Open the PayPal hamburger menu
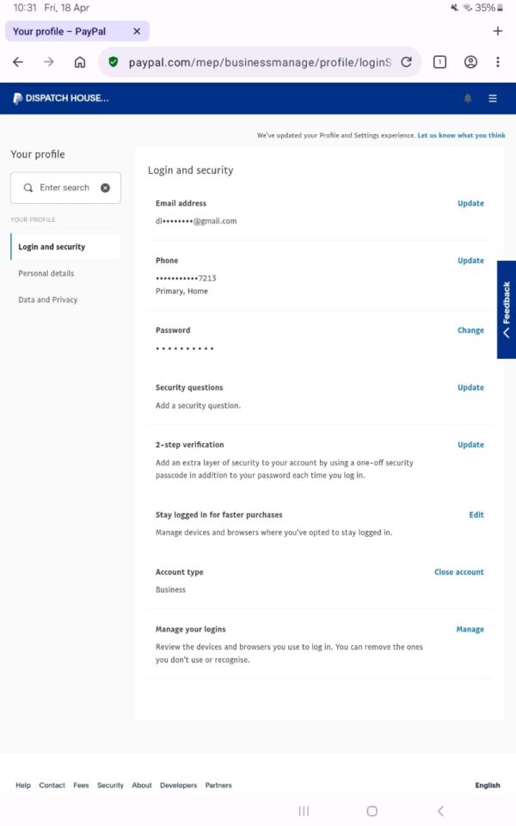516x826 pixels. (x=493, y=99)
